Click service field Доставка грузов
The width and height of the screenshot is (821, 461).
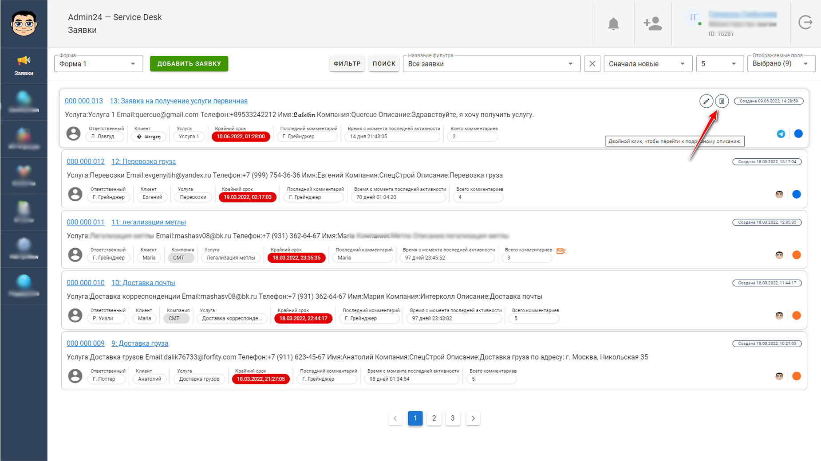(199, 379)
